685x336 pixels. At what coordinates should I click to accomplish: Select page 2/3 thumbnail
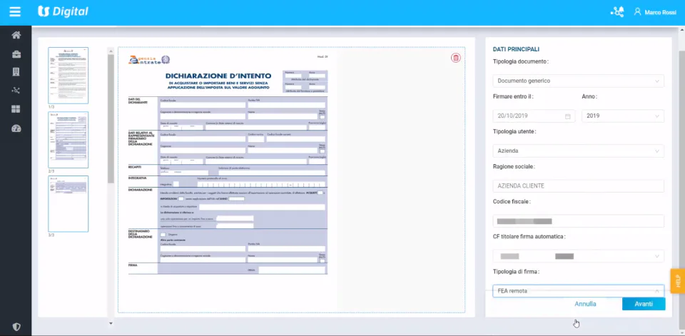pyautogui.click(x=68, y=140)
